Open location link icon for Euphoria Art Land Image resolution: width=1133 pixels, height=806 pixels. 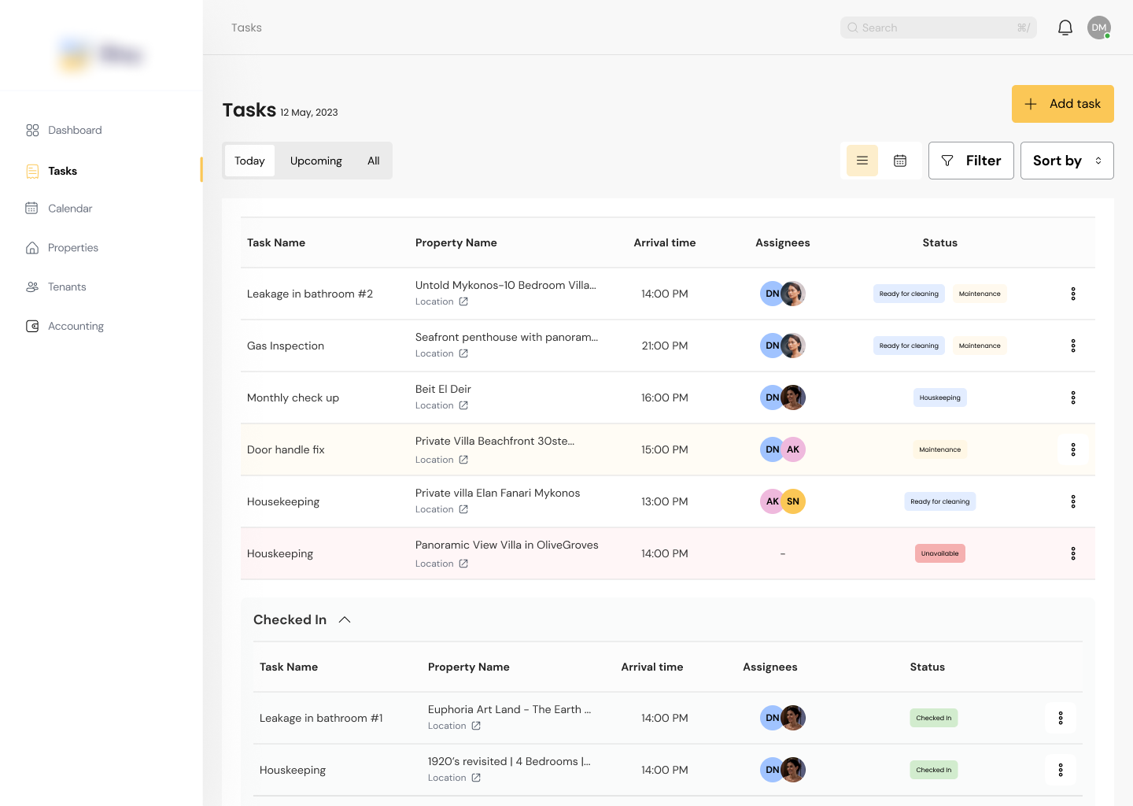point(476,726)
